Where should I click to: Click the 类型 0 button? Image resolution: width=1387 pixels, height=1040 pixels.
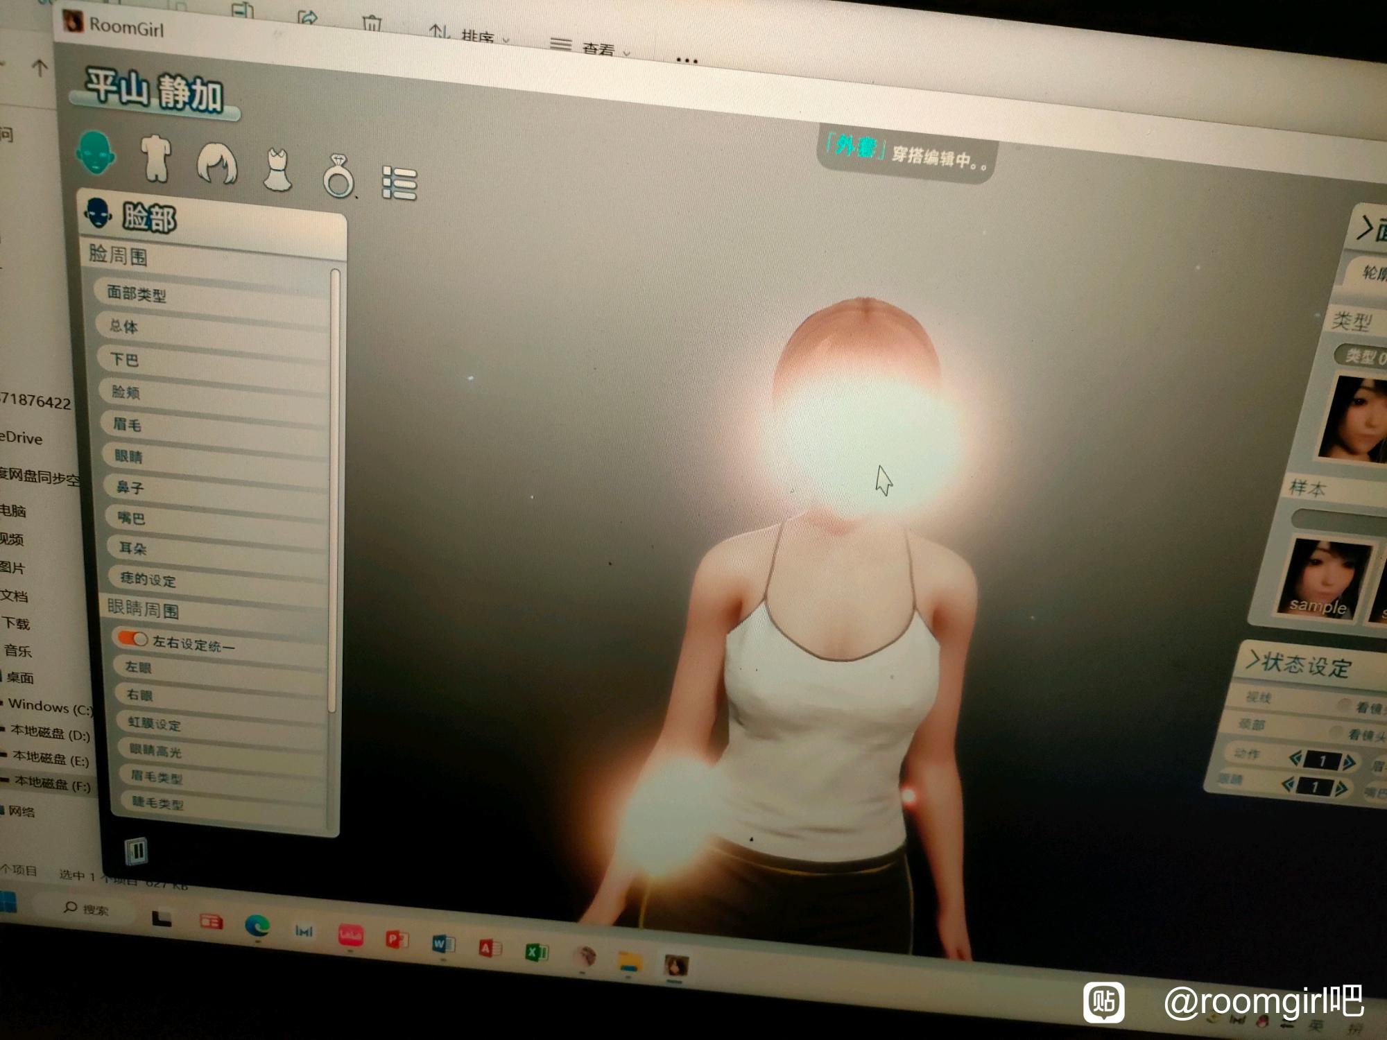click(x=1362, y=356)
